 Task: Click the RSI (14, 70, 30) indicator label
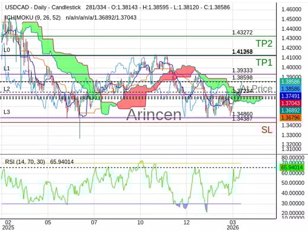tap(25, 162)
